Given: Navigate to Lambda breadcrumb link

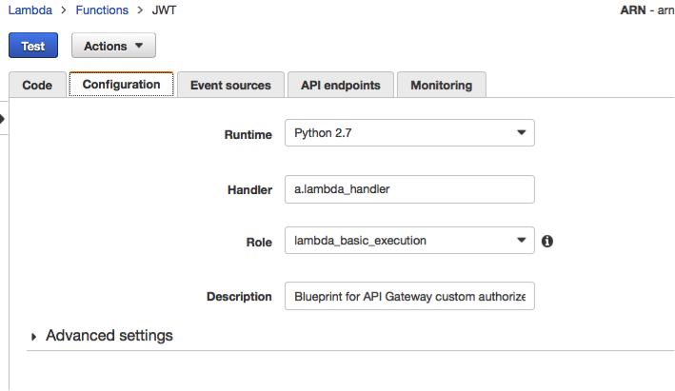Looking at the screenshot, I should coord(30,10).
